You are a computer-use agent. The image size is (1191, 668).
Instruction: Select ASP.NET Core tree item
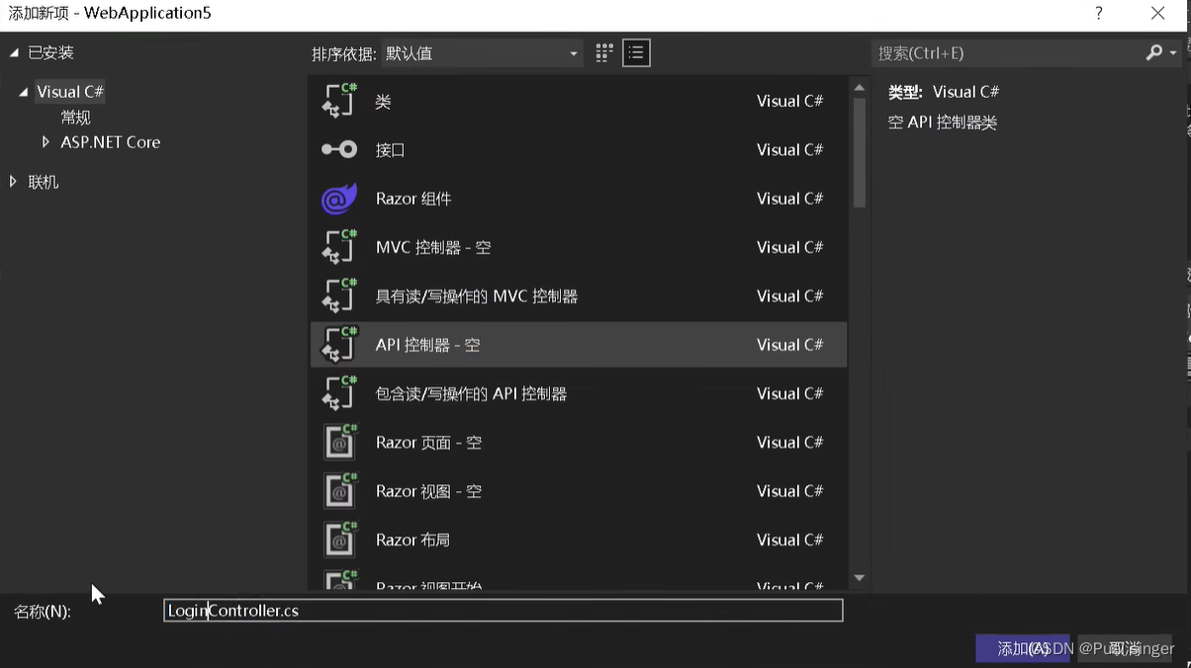click(x=110, y=142)
